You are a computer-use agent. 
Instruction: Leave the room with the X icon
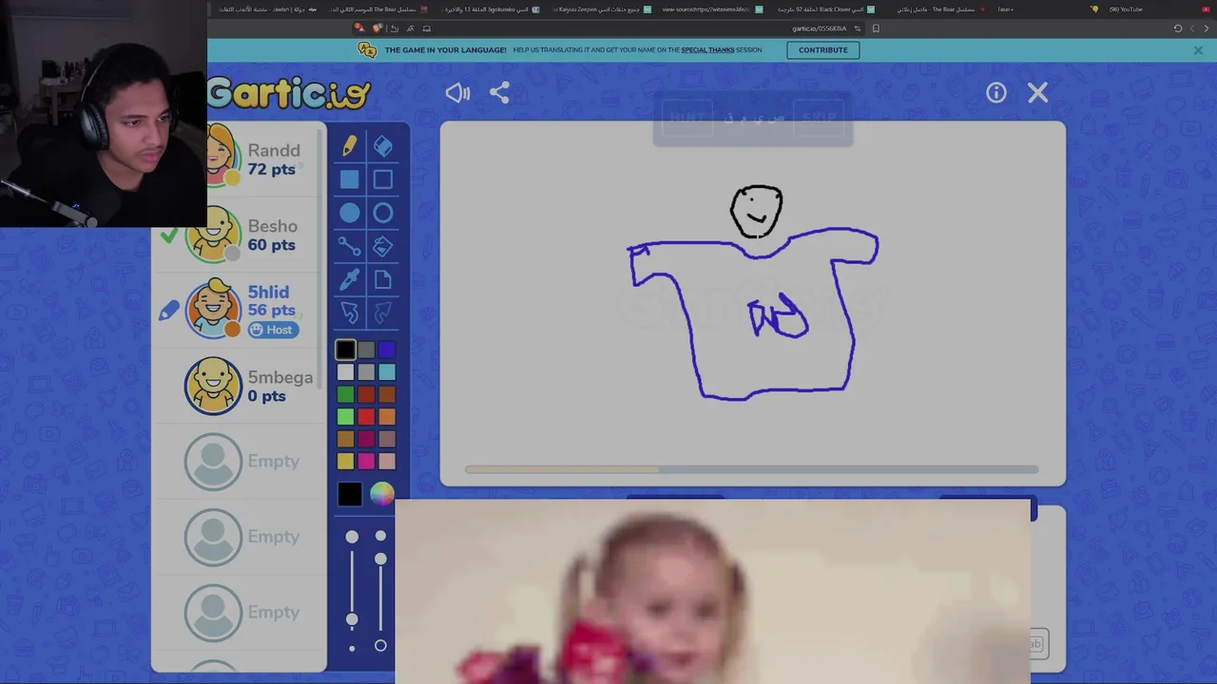[1037, 92]
